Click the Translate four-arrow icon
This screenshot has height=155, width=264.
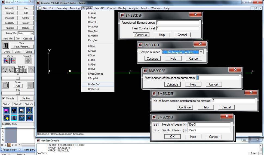point(28,61)
